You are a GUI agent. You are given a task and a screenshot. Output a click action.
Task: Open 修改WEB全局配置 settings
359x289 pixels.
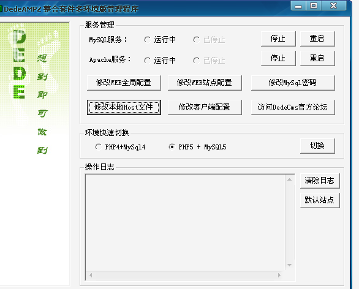click(124, 83)
